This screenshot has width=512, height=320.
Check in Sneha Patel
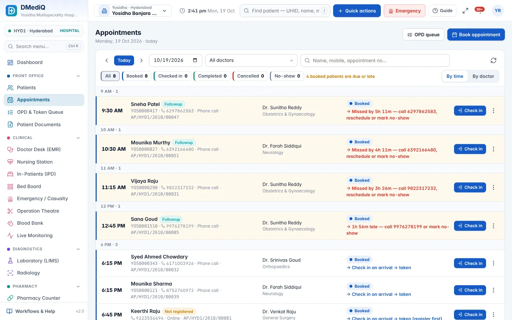tap(470, 111)
